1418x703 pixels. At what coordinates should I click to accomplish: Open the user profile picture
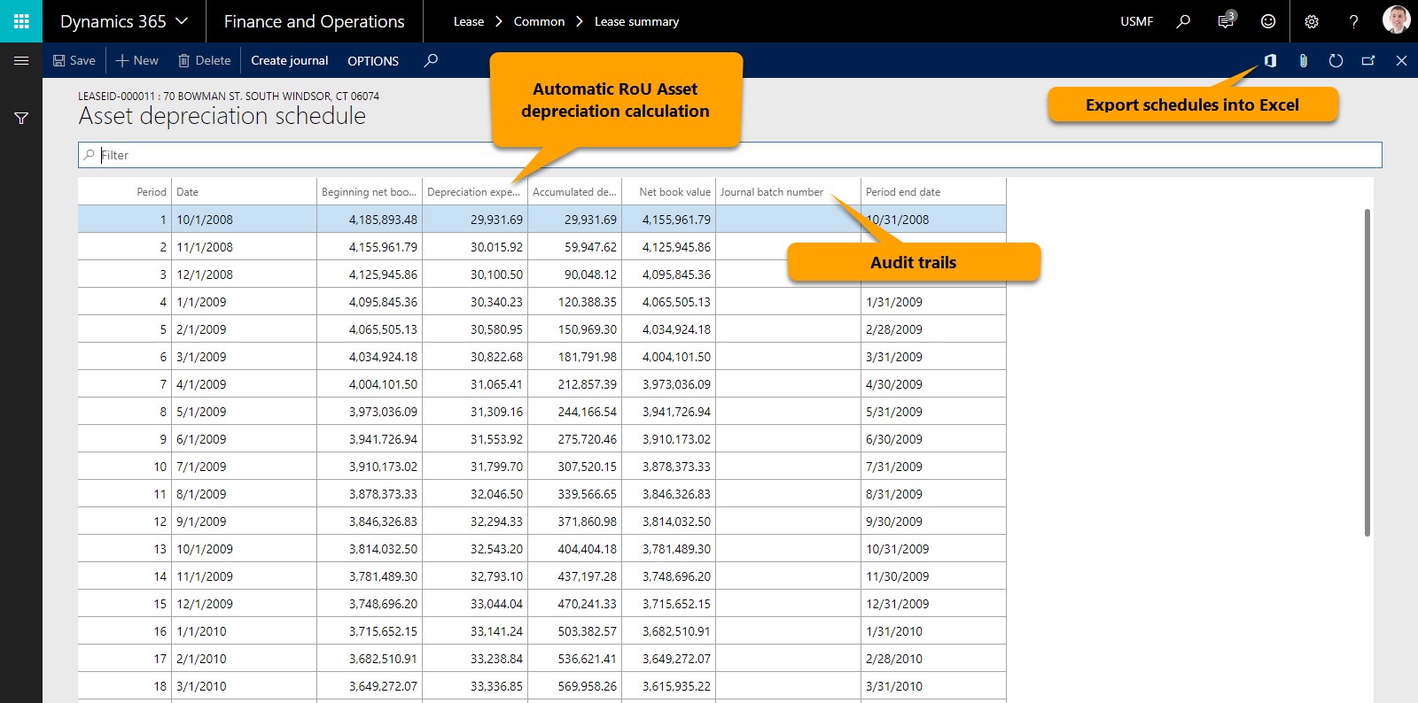pos(1396,19)
